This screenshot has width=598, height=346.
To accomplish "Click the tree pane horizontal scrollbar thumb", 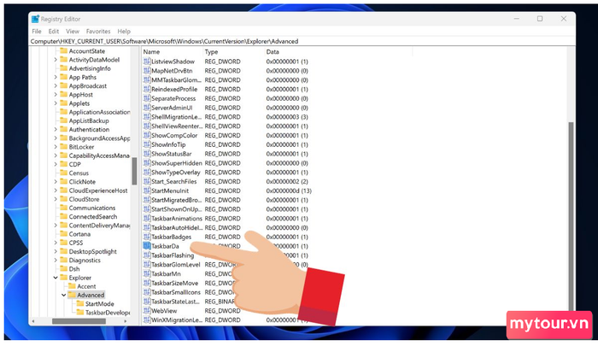I will click(x=79, y=321).
